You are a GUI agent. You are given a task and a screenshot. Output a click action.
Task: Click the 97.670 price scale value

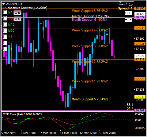tap(140, 49)
